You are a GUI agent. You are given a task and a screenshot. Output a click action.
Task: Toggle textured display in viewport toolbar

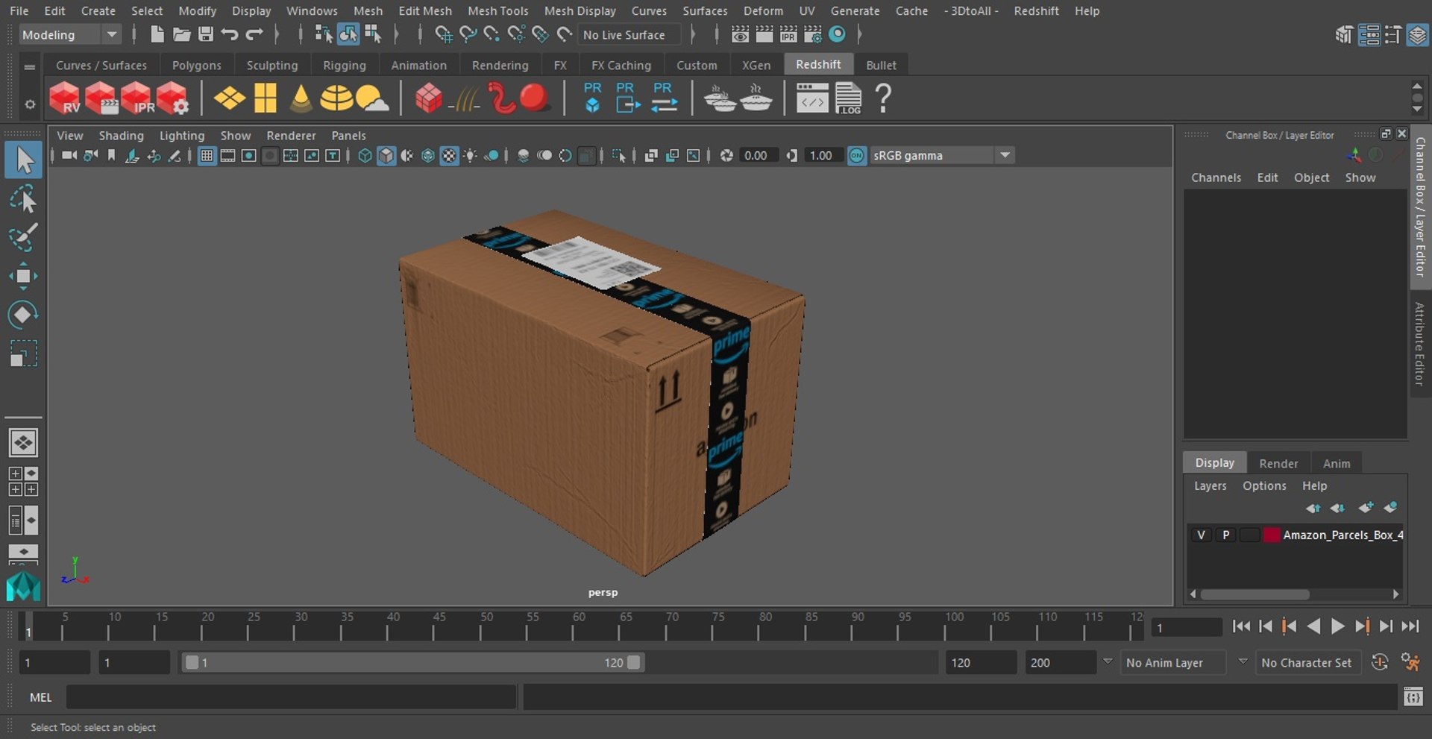[449, 155]
